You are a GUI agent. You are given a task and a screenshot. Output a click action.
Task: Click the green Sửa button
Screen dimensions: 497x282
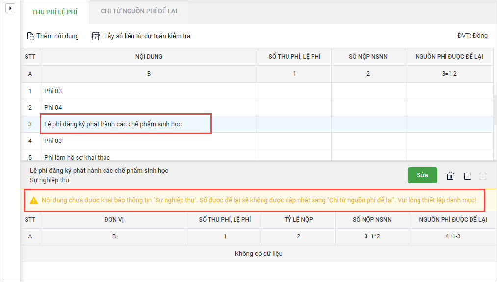[x=422, y=175]
